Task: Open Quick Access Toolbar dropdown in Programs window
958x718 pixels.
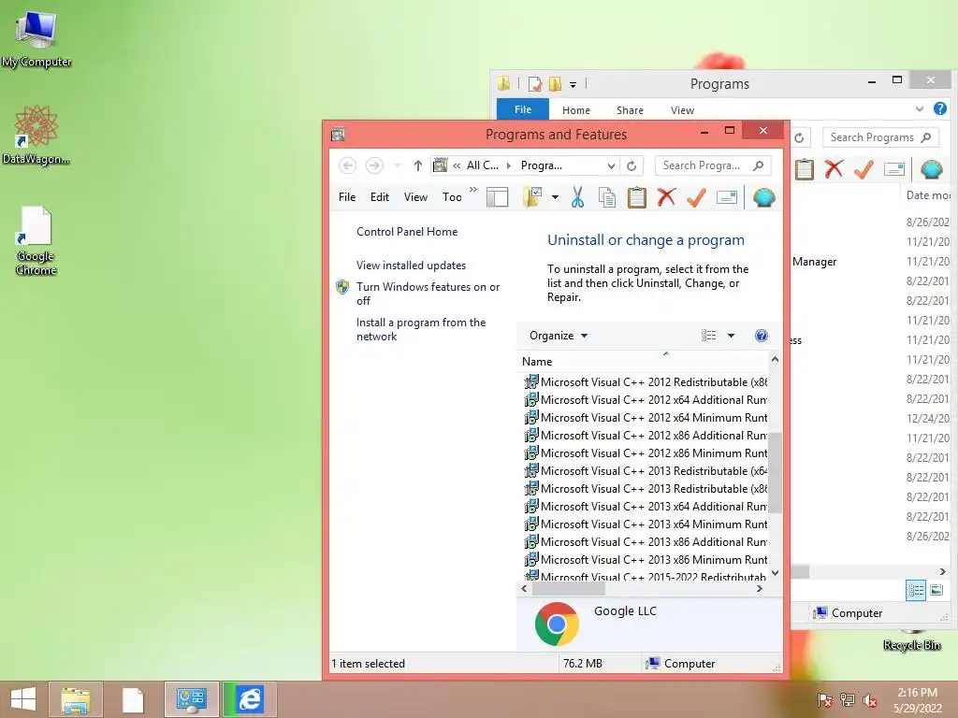Action: click(x=573, y=85)
